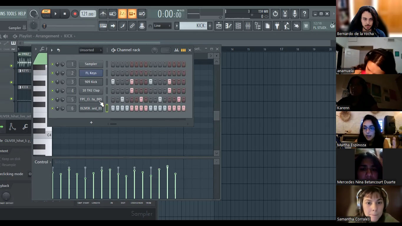402x226 pixels.
Task: Click the graph editor icon in Channel rack
Action: [x=176, y=50]
